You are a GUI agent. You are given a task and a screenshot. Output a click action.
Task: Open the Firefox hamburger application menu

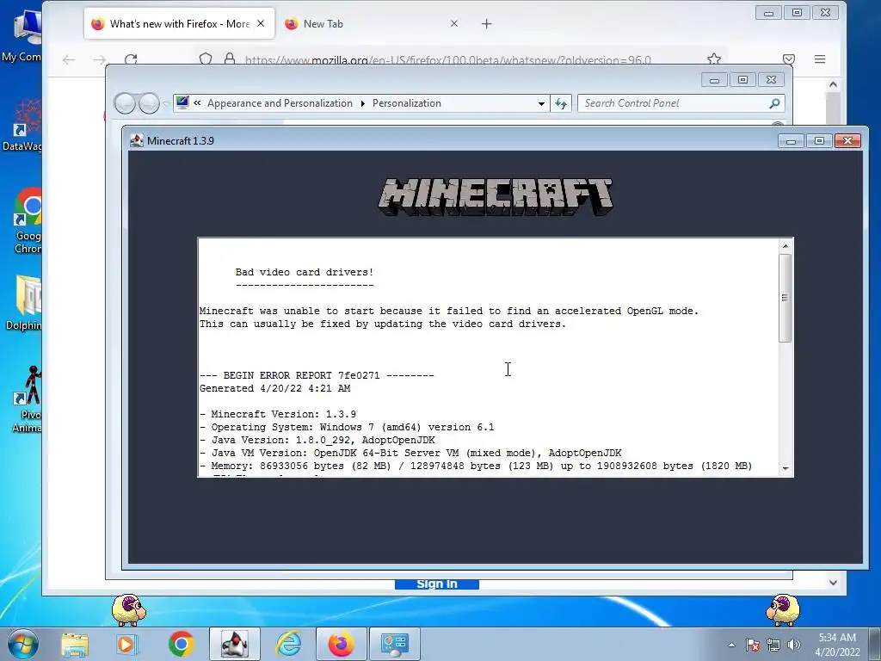click(820, 59)
